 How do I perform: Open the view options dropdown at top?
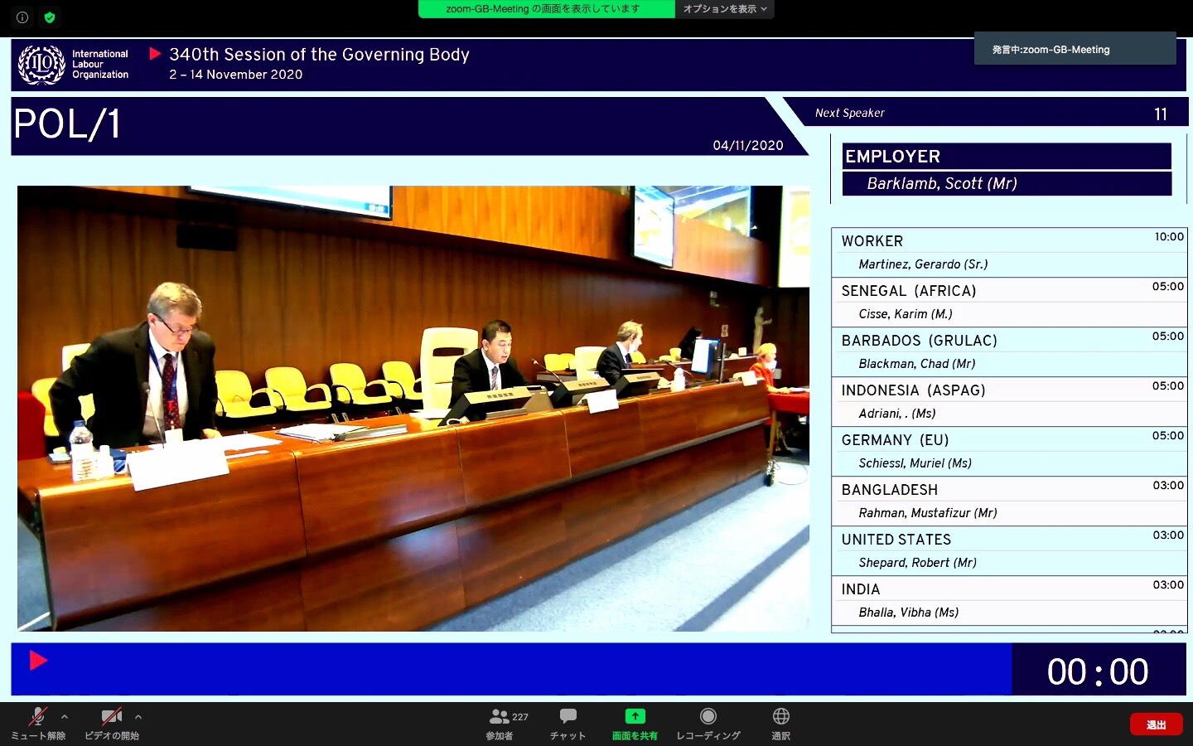pyautogui.click(x=724, y=9)
